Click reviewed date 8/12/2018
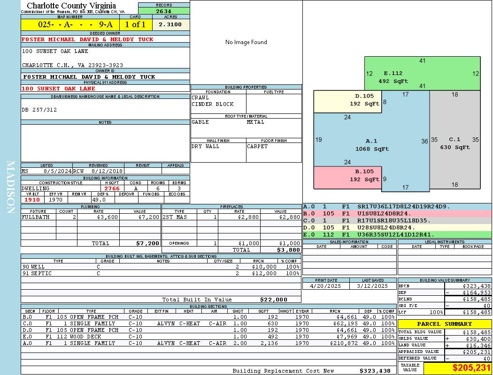The image size is (493, 375). pyautogui.click(x=107, y=172)
